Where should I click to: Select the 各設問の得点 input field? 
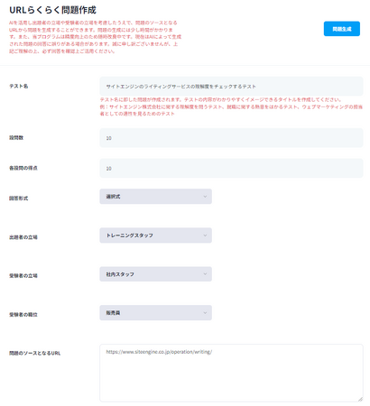click(231, 168)
